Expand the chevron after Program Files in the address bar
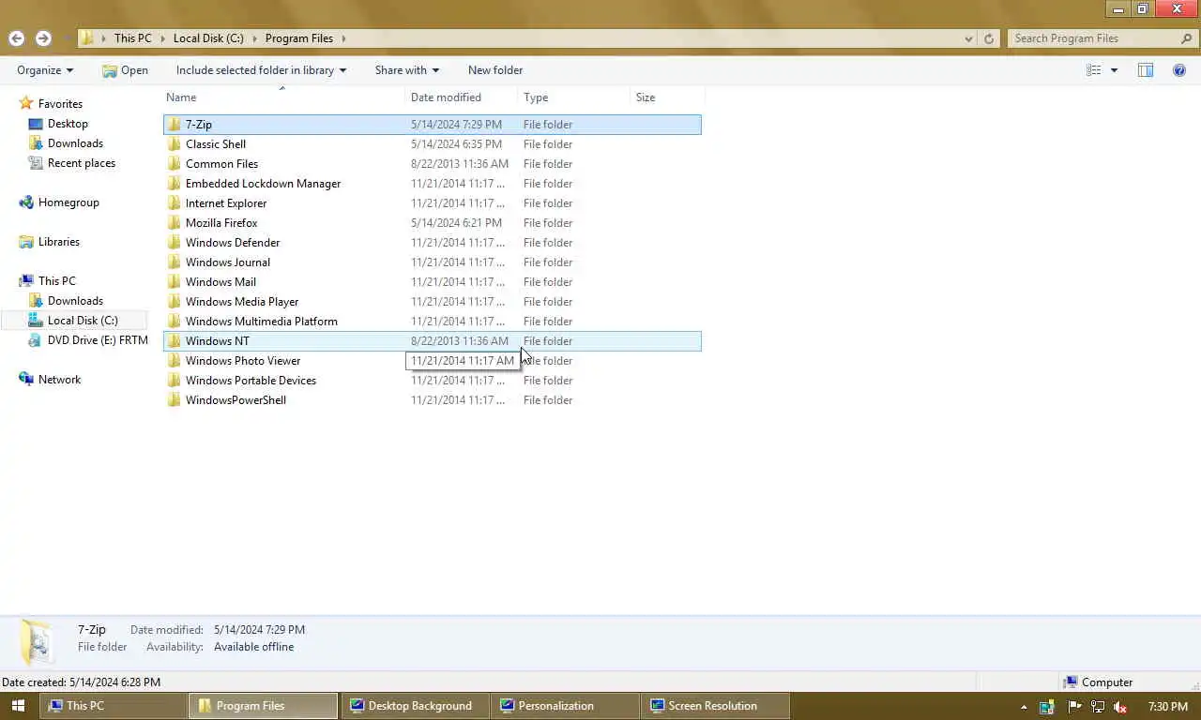This screenshot has height=720, width=1201. point(343,38)
